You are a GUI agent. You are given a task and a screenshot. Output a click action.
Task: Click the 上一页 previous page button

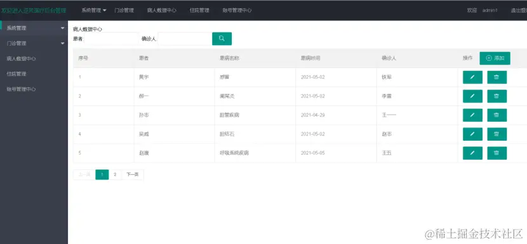84,174
